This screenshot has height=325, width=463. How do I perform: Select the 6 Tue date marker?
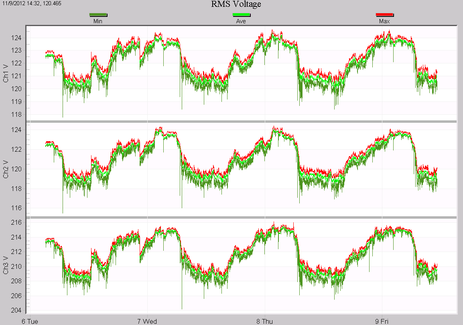30,321
